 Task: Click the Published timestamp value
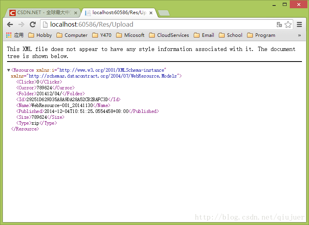86,111
